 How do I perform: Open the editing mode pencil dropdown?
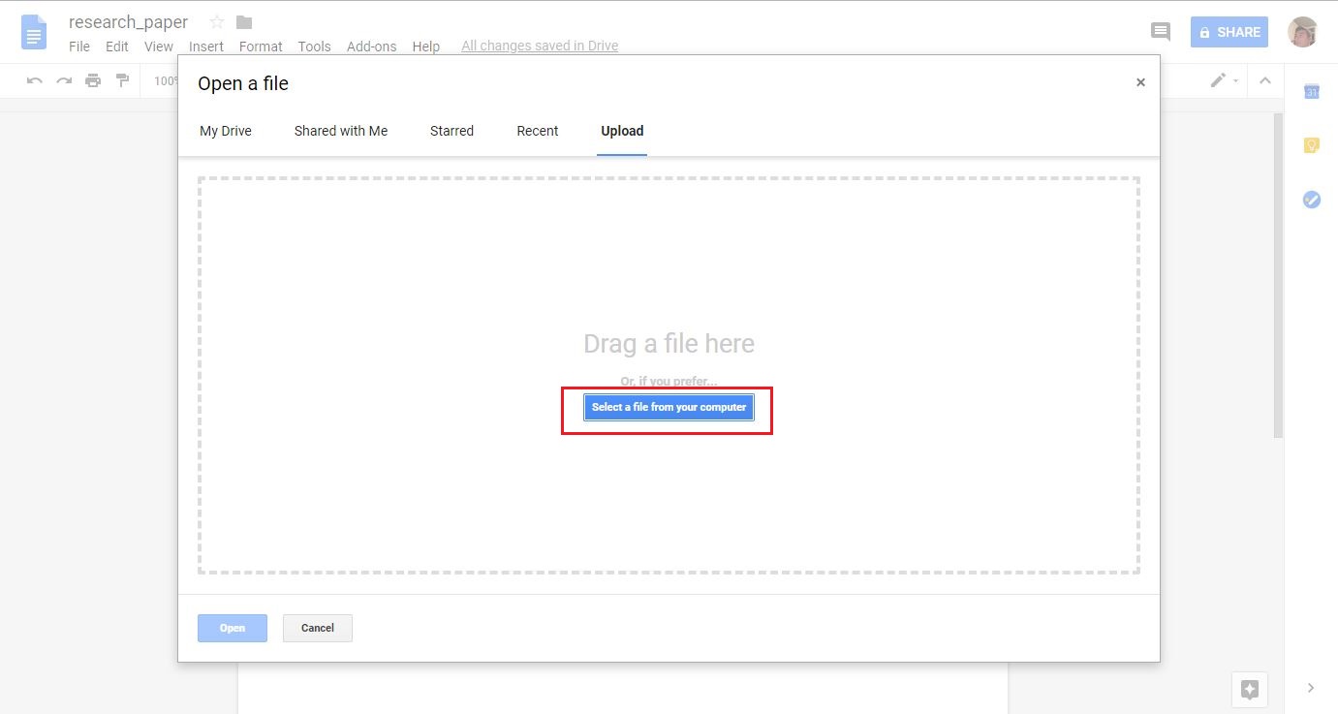[x=1225, y=80]
